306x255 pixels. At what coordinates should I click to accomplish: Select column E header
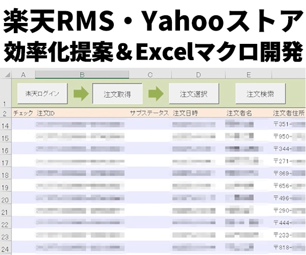click(x=248, y=75)
